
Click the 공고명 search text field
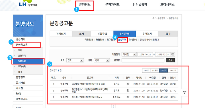tap(143, 60)
